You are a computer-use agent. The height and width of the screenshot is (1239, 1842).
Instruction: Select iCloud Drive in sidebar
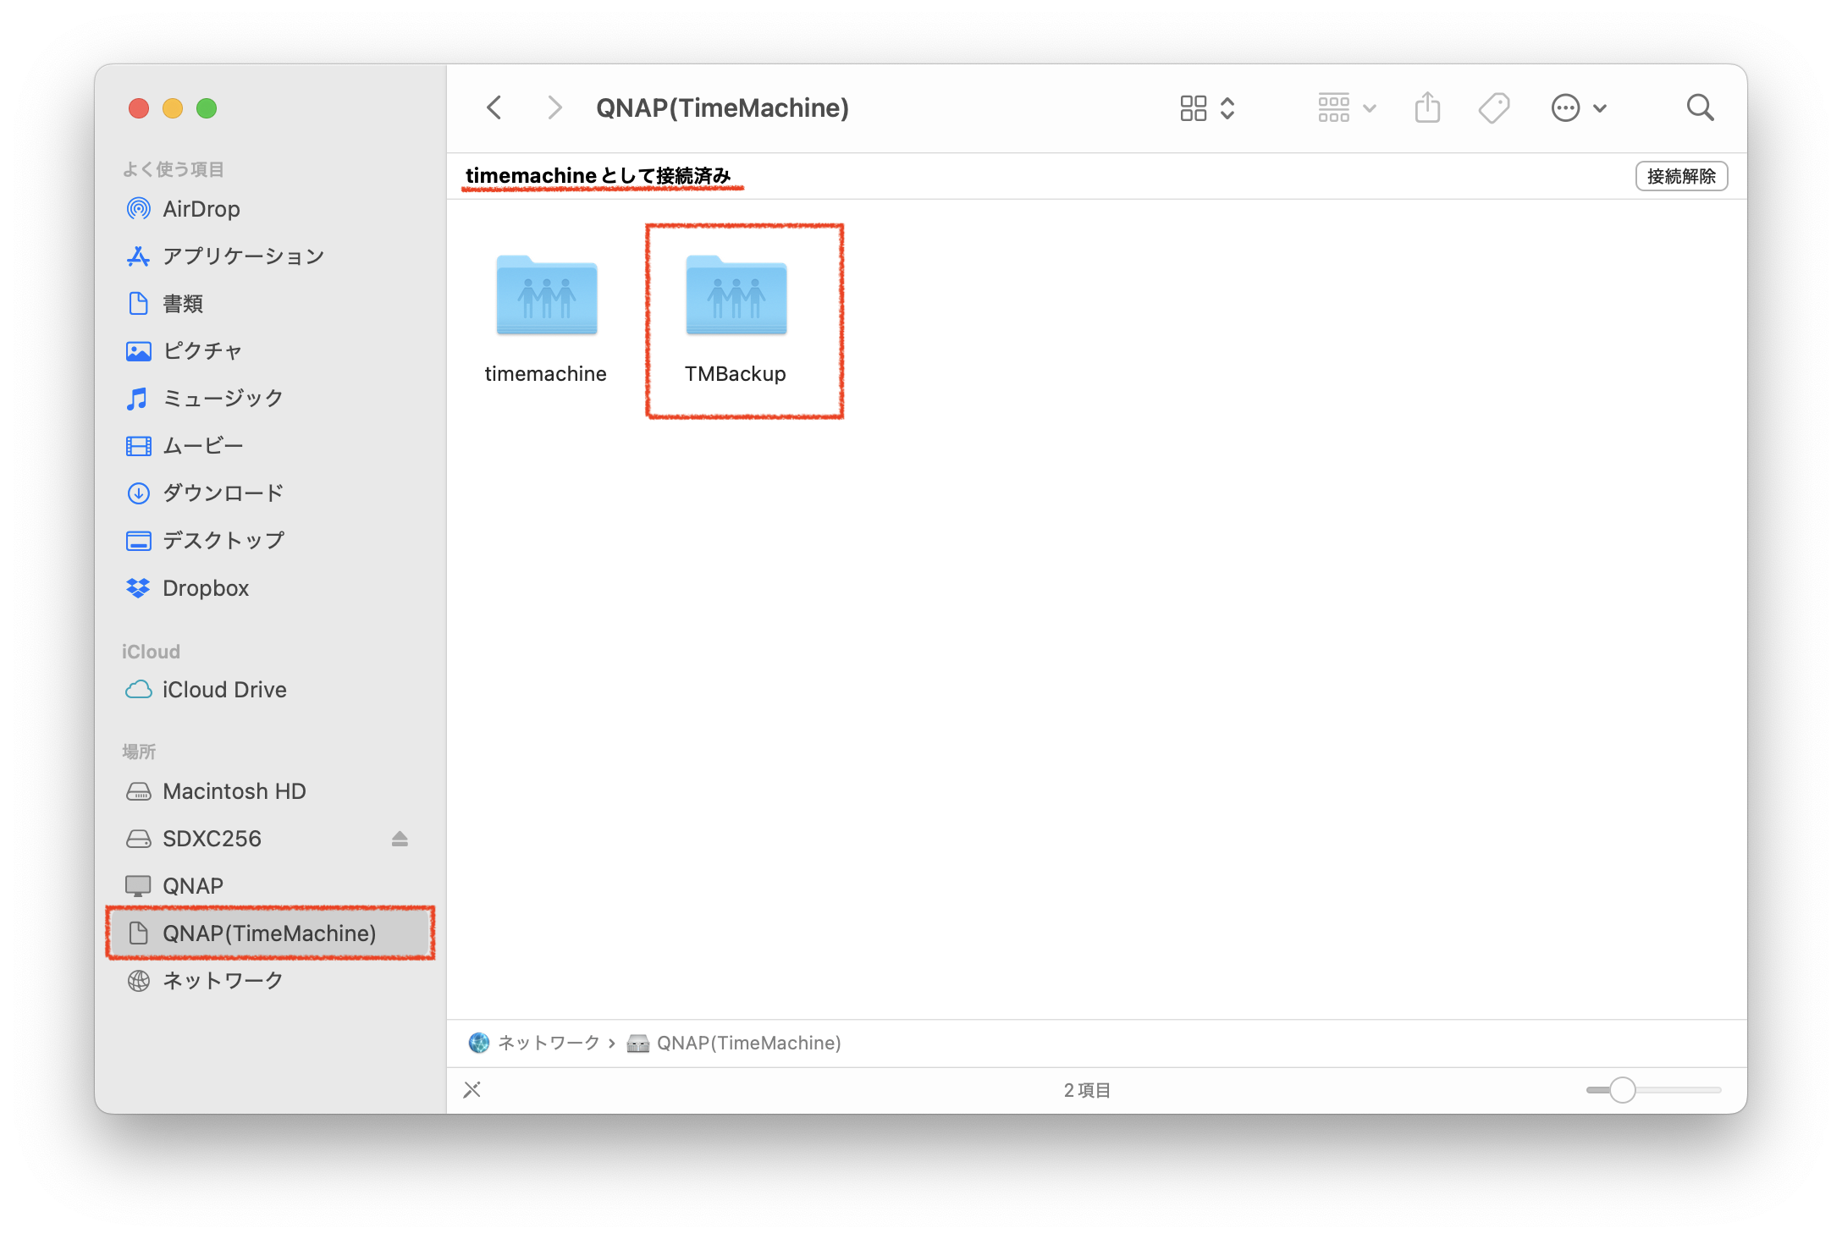(x=223, y=690)
